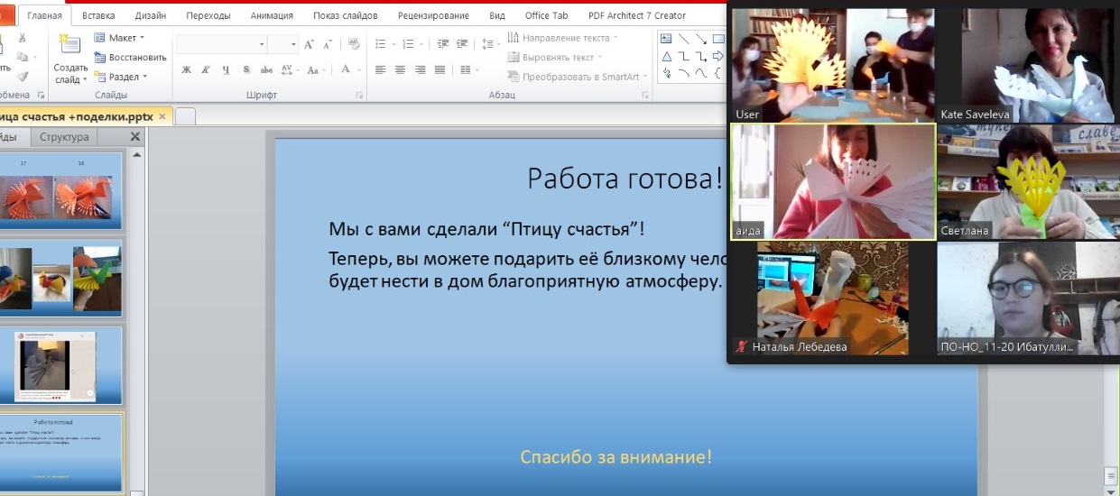Image resolution: width=1120 pixels, height=496 pixels.
Task: Click the Восстановить button
Action: [130, 58]
